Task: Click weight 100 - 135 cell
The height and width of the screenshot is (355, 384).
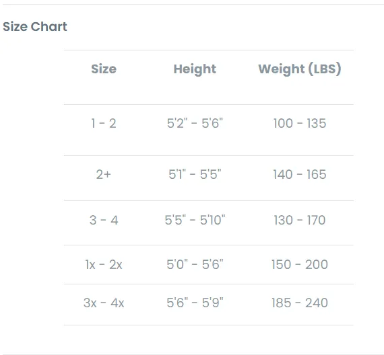Action: [300, 123]
